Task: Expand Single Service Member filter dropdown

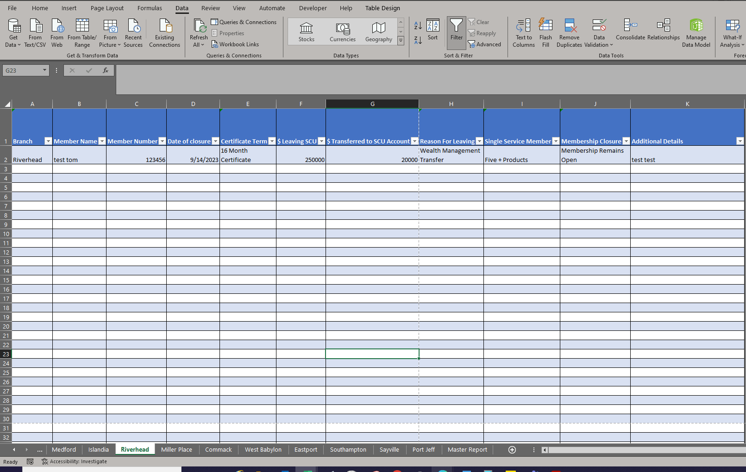Action: pyautogui.click(x=556, y=141)
